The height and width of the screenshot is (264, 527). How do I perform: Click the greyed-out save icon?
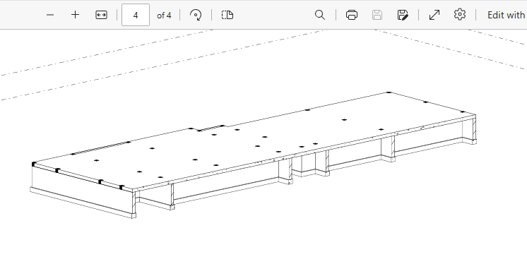click(377, 15)
